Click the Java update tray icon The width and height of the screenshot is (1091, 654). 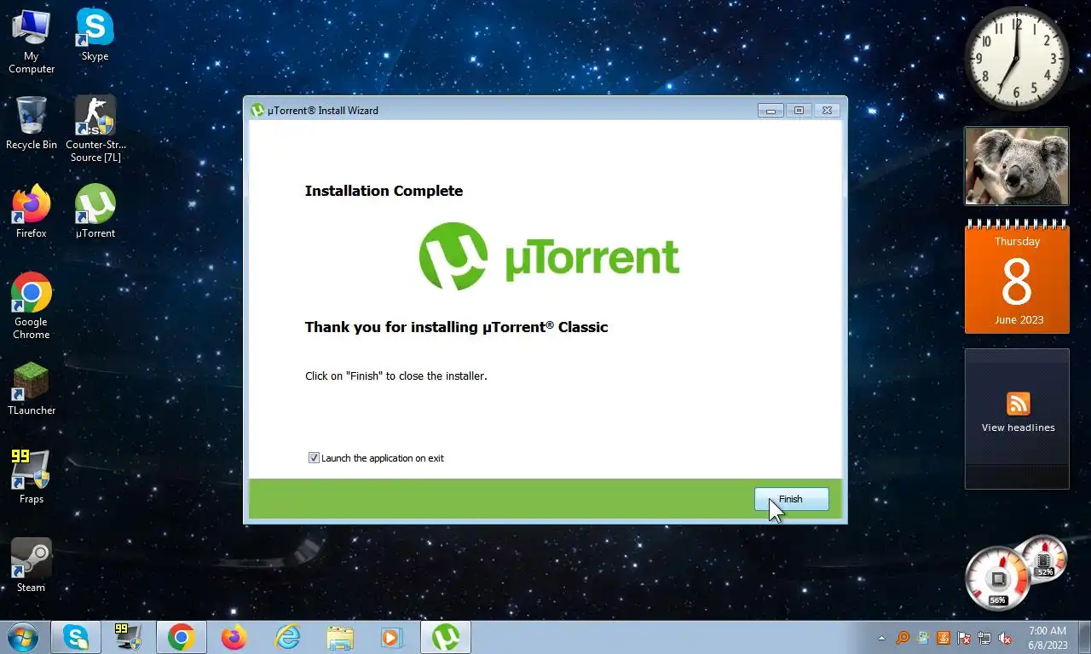point(944,638)
